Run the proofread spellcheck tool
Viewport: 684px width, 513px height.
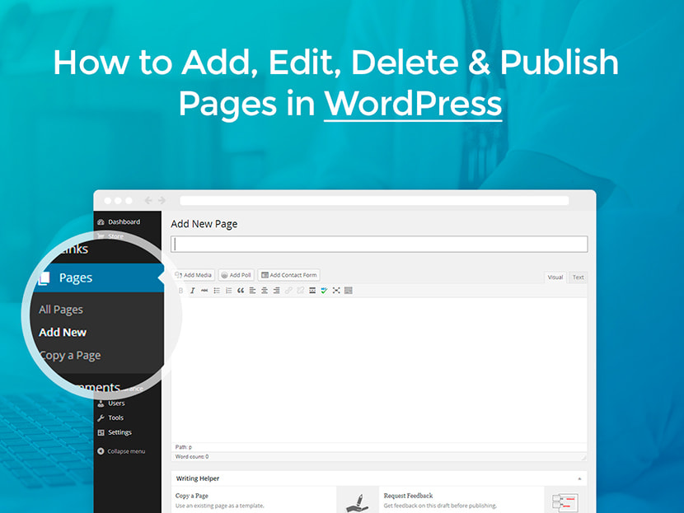coord(324,291)
